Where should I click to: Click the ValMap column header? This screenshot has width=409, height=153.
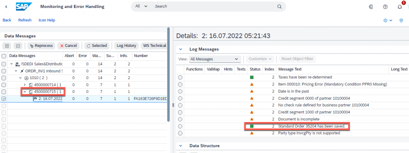pyautogui.click(x=213, y=69)
